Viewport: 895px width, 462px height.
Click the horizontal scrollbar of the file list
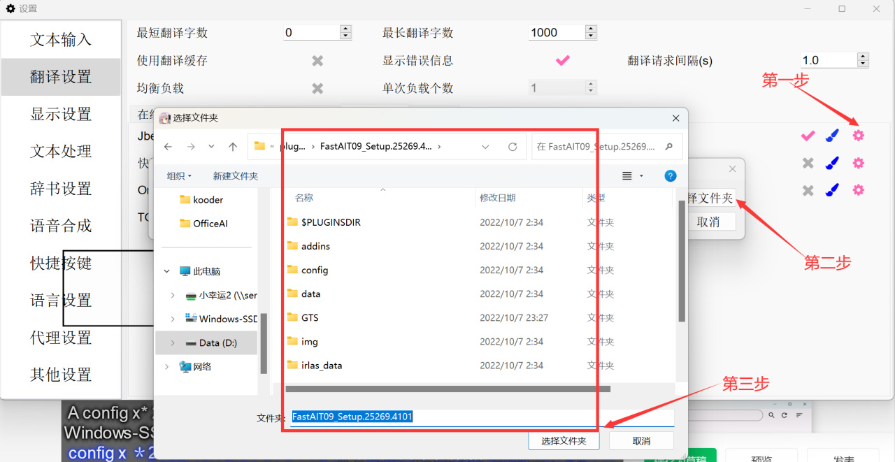coord(448,389)
